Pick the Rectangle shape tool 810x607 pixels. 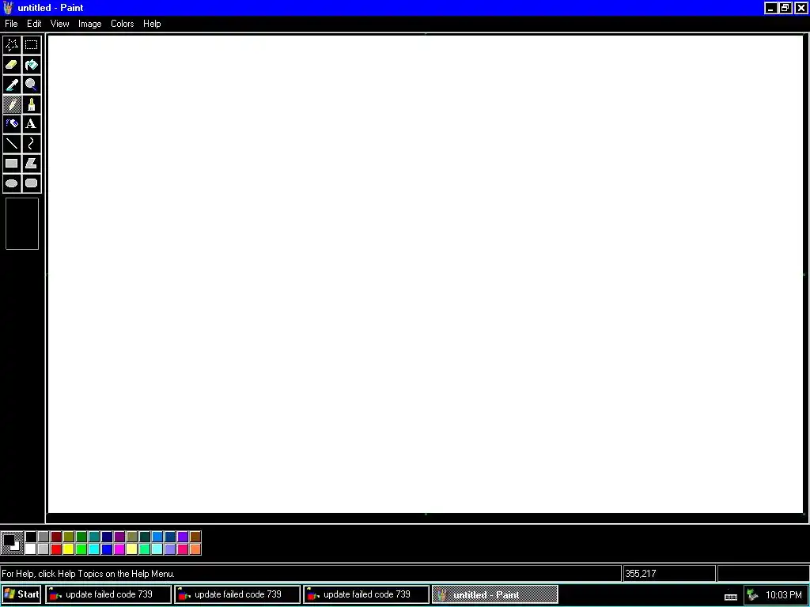click(12, 164)
